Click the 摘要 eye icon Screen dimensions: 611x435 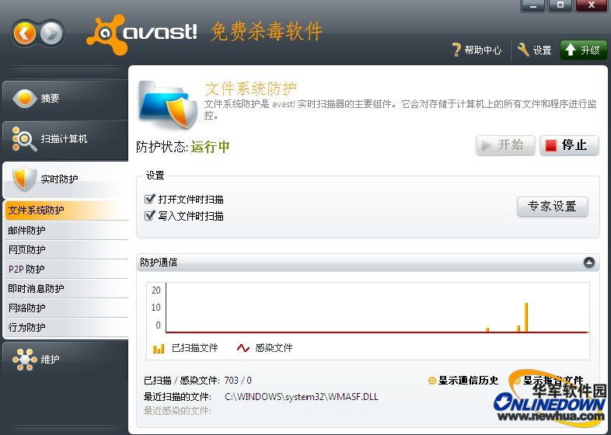tap(24, 98)
